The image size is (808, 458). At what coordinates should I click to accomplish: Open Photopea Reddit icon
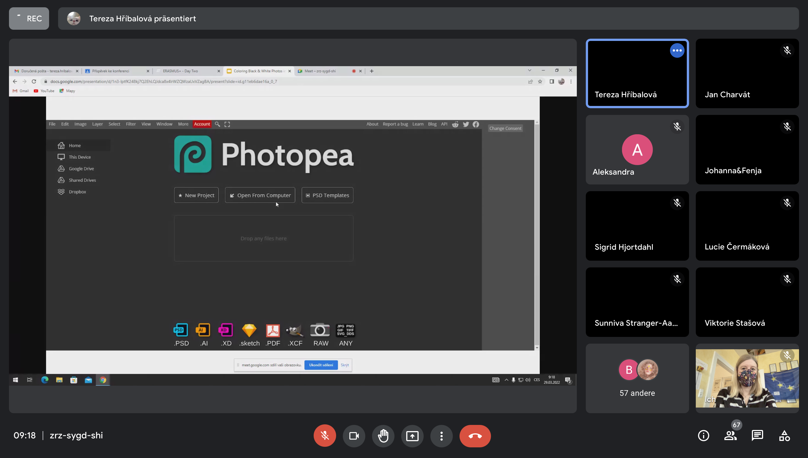coord(455,124)
